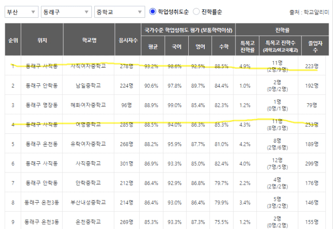The image size is (333, 229).
Task: Click the 학교명 column header
Action: tap(89, 40)
